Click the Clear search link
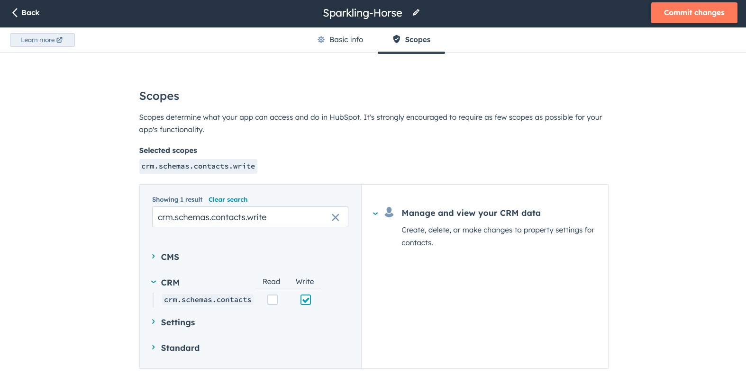746x384 pixels. tap(228, 199)
